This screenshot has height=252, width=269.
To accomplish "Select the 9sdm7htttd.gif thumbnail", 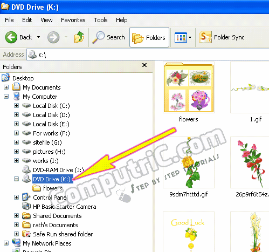I will (189, 162).
